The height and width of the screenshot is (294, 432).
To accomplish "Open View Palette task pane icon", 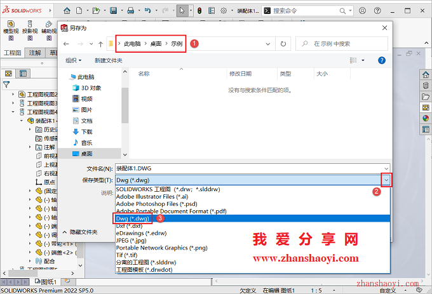I will click(426, 107).
